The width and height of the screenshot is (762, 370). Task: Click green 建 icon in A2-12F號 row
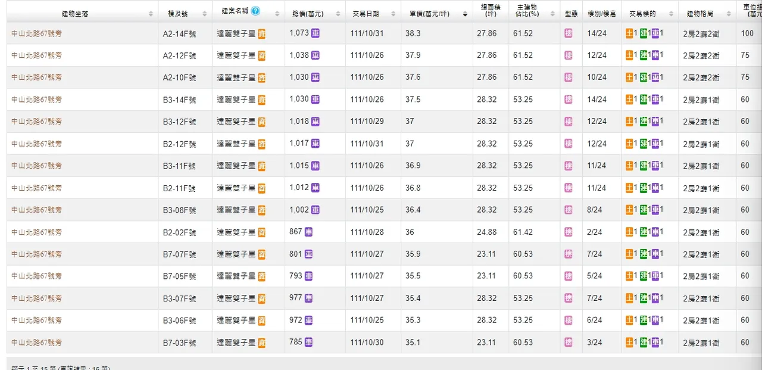click(x=644, y=55)
